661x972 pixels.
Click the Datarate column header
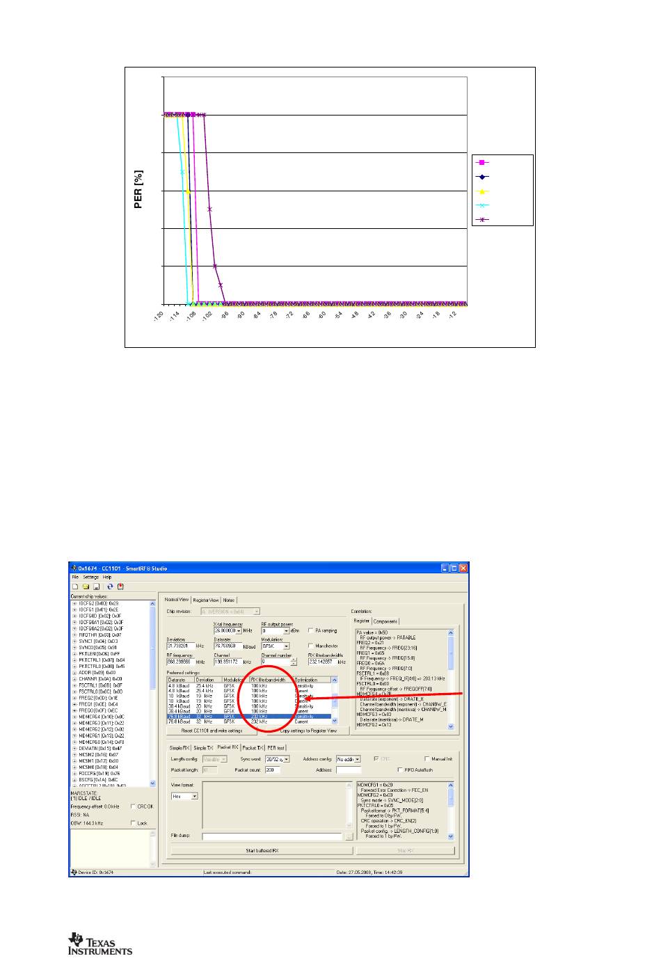(x=181, y=680)
